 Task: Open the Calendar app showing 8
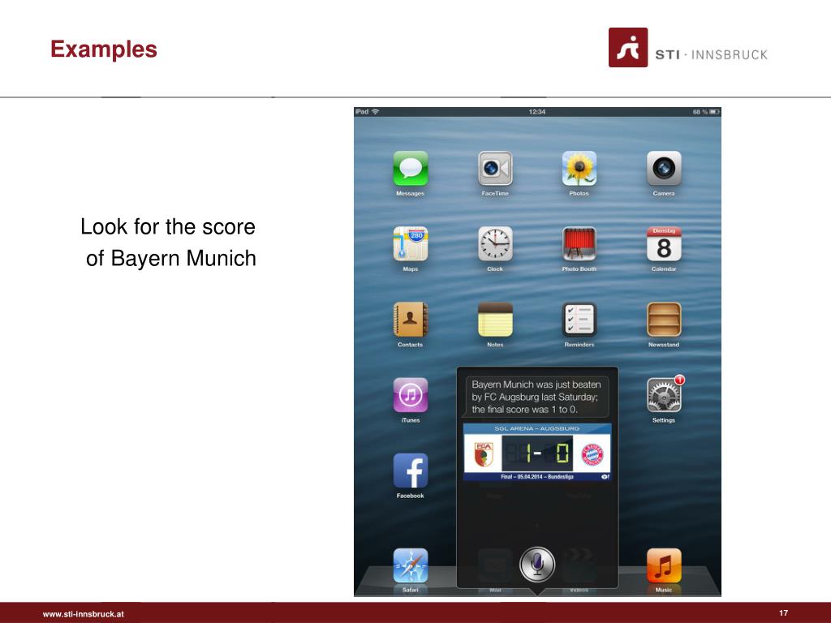click(664, 244)
